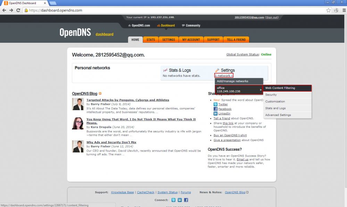The width and height of the screenshot is (347, 207).
Task: Choose Security from submenu
Action: click(287, 95)
